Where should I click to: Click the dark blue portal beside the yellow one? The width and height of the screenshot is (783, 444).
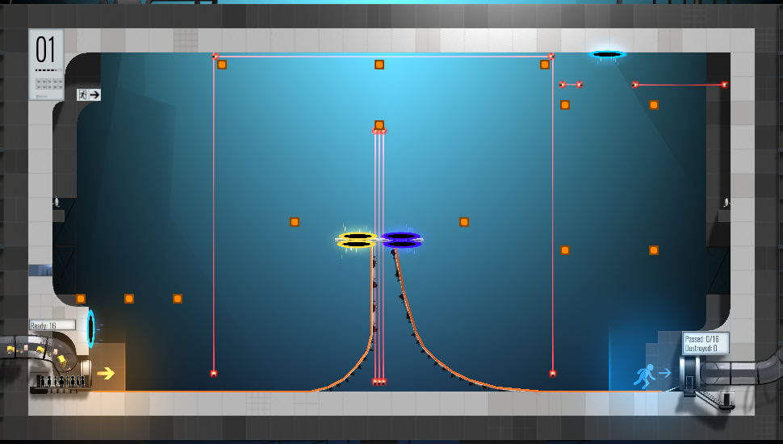(x=401, y=240)
